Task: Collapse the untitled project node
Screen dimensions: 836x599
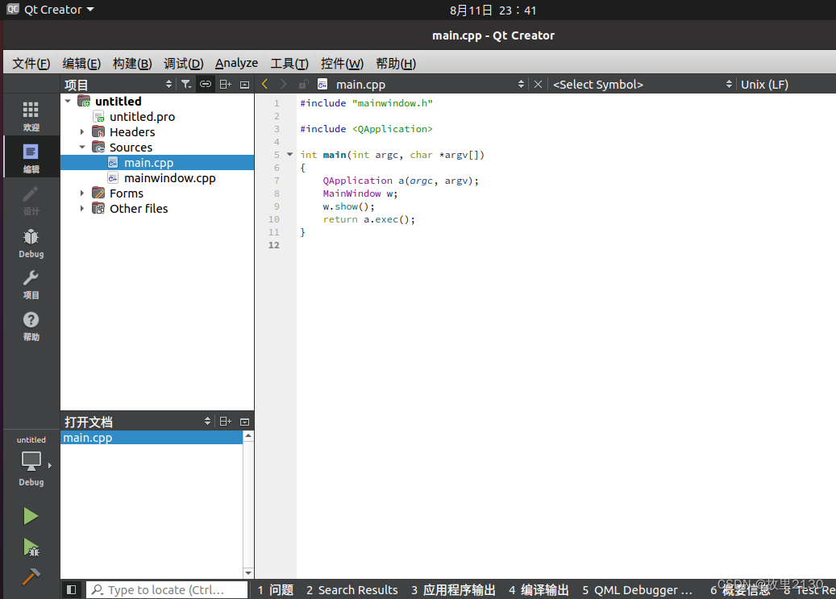Action: (69, 101)
